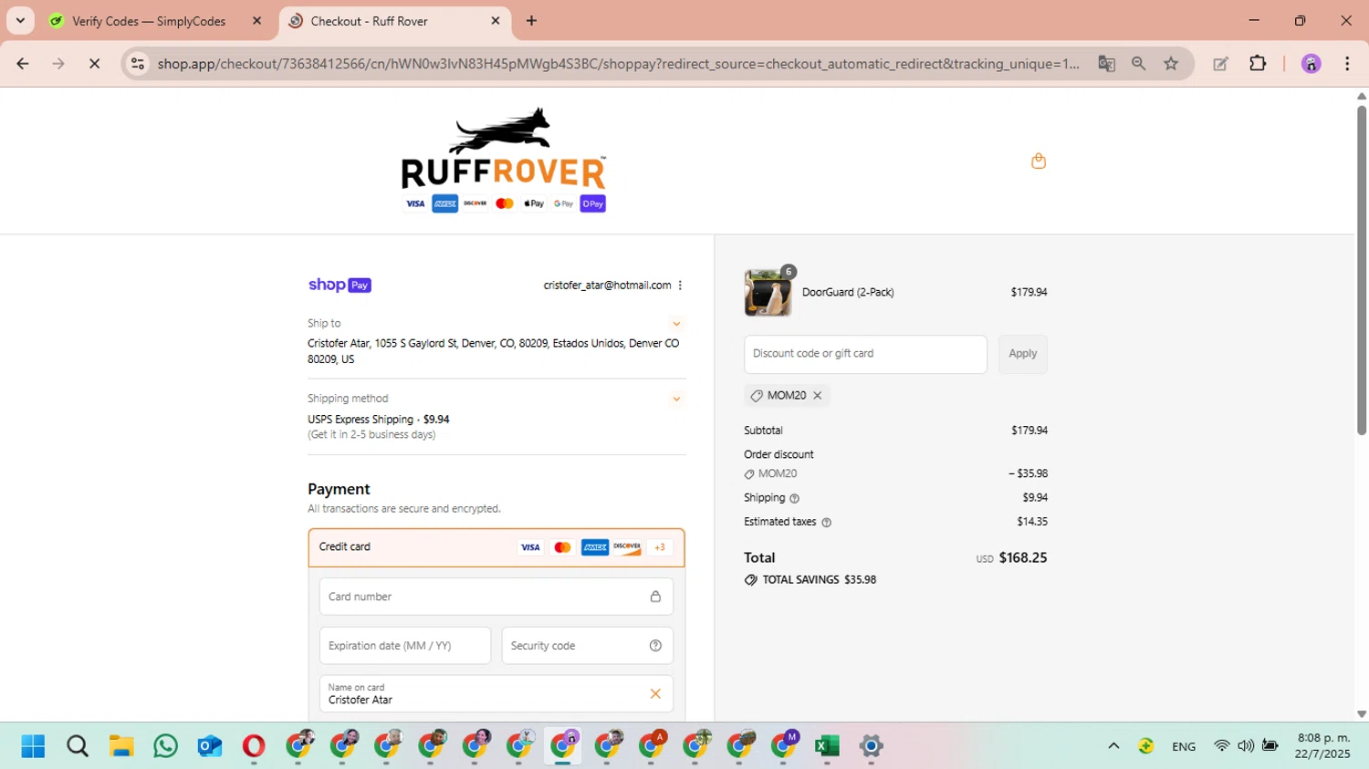
Task: Show estimated taxes info icon
Action: pyautogui.click(x=826, y=523)
